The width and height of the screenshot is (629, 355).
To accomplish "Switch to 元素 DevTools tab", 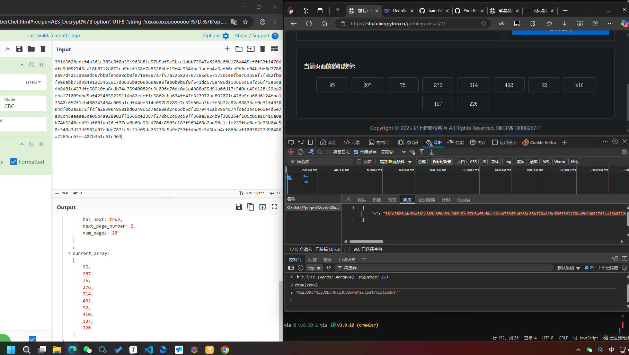I will [352, 142].
